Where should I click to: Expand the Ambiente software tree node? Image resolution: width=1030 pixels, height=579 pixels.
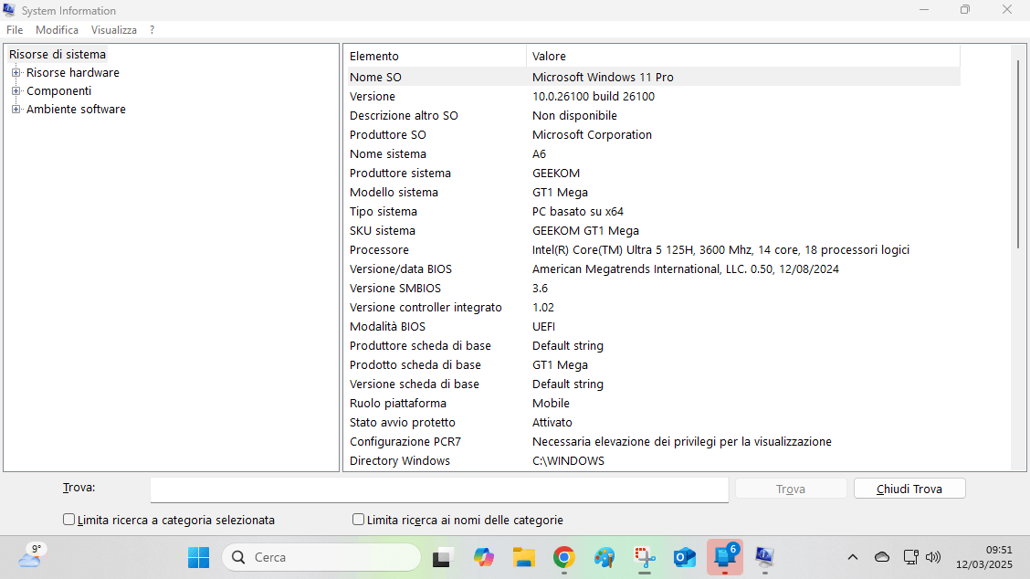(x=16, y=109)
